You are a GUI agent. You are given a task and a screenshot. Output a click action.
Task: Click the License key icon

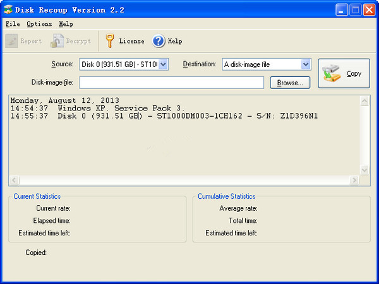click(x=109, y=41)
